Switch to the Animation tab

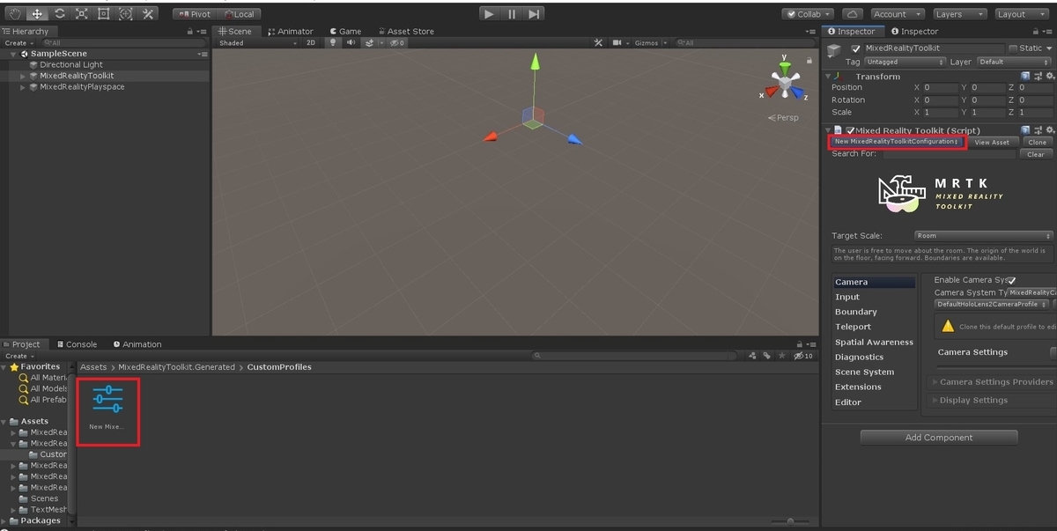point(137,344)
